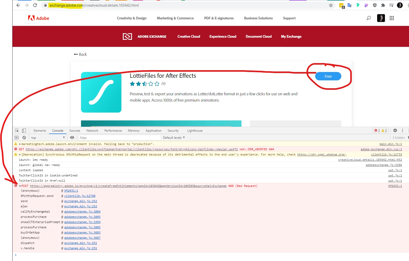Open the PDF & E-signatures menu
409x261 pixels.
click(x=219, y=18)
